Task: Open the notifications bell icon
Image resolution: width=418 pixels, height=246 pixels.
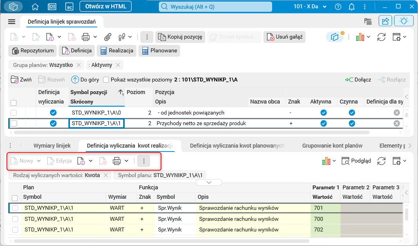Action: coord(352,7)
